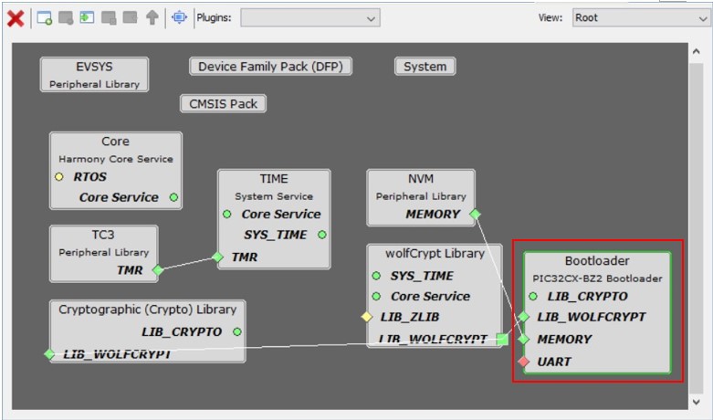Click the green arrow add-to-group toolbar icon

(x=87, y=17)
